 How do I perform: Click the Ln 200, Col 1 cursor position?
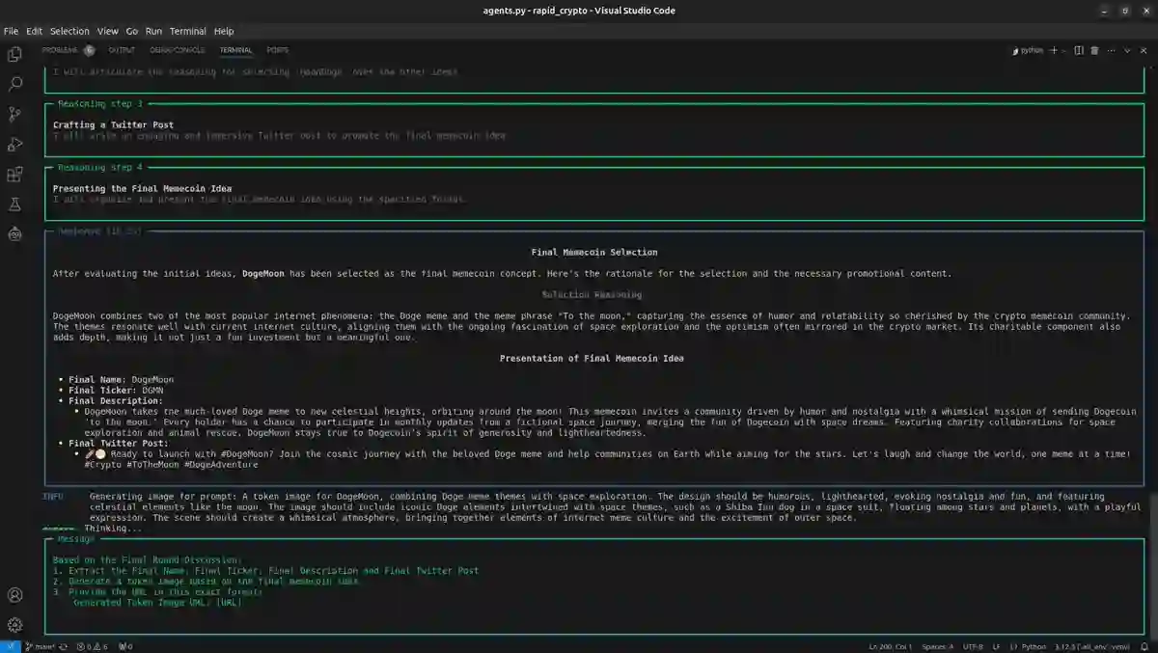tap(892, 646)
